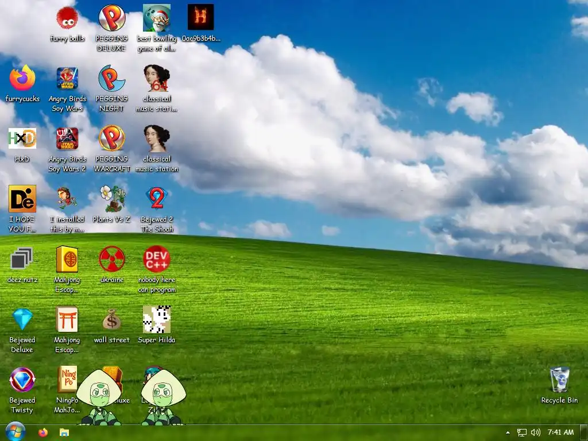Click the Show desktop button at taskbar edge
Image resolution: width=588 pixels, height=441 pixels.
pos(584,432)
